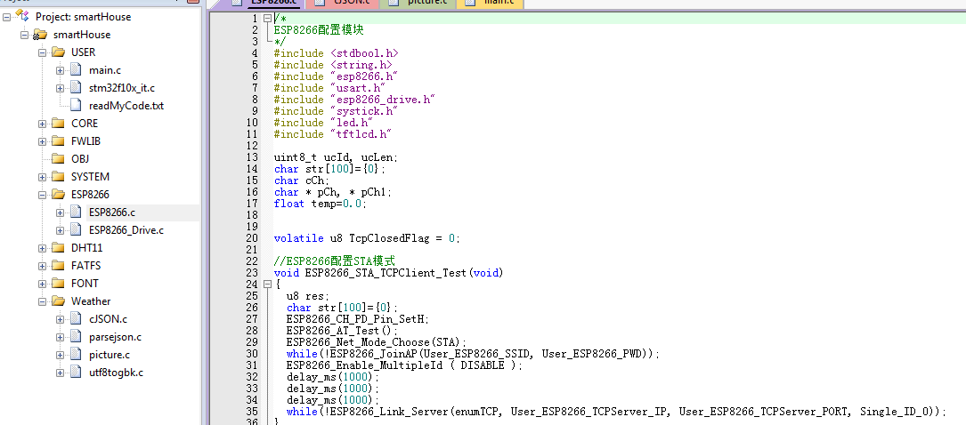
Task: Click the USER folder icon
Action: tap(58, 52)
